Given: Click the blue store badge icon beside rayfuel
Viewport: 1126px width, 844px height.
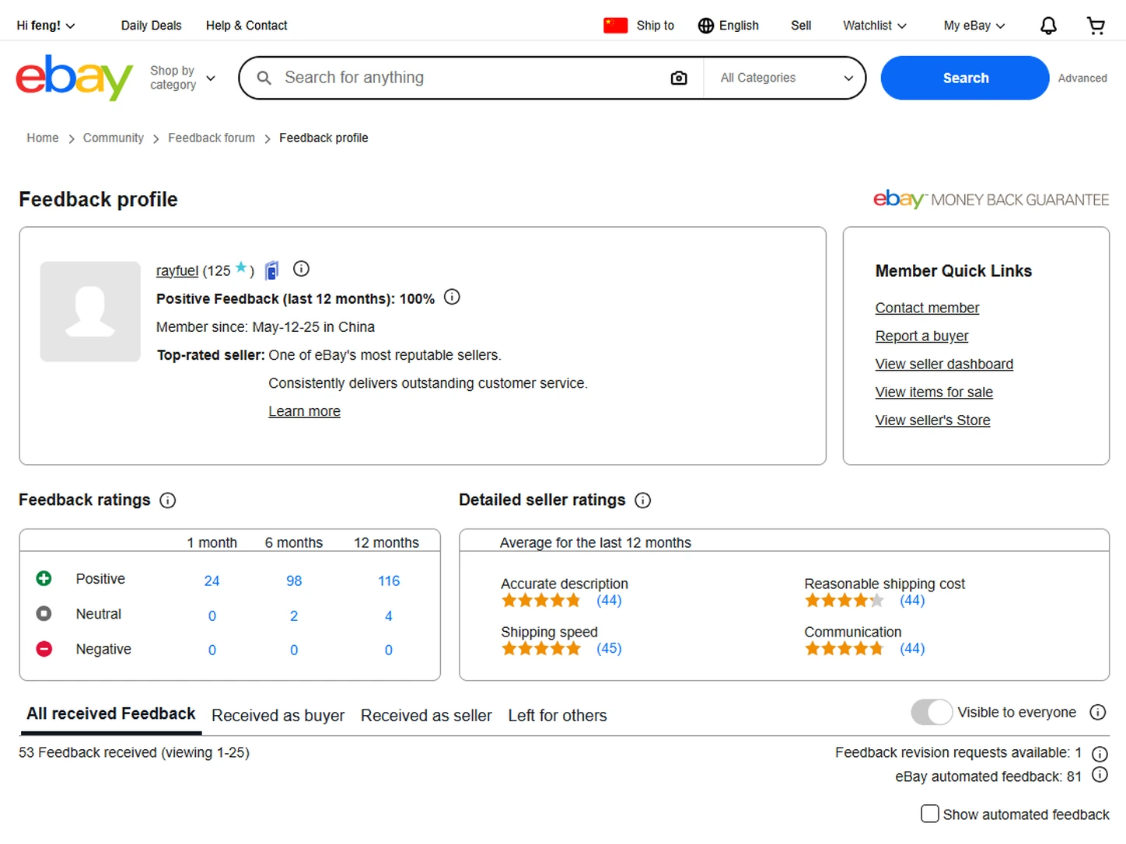Looking at the screenshot, I should click(x=272, y=270).
